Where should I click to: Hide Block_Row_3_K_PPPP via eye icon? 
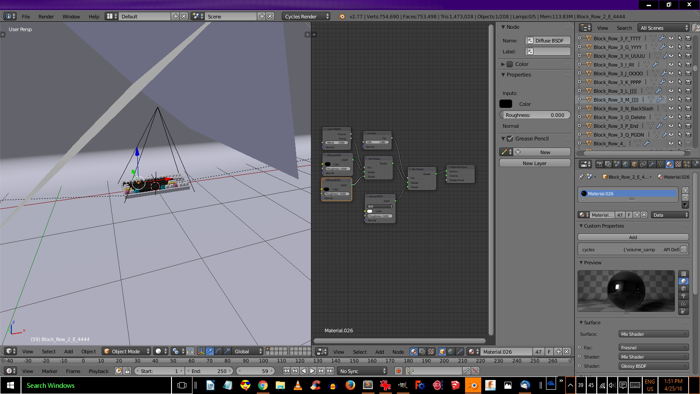[x=671, y=82]
